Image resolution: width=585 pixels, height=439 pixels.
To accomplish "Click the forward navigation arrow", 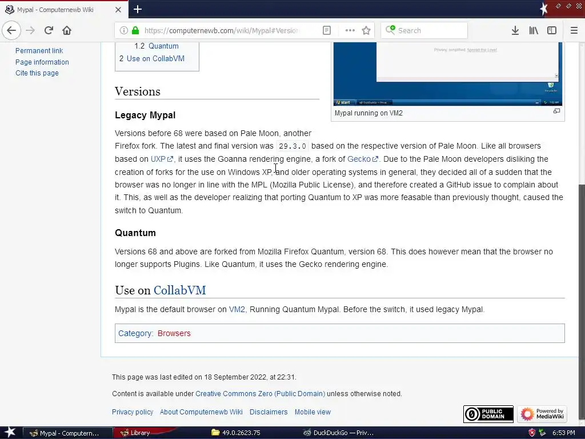I will point(30,30).
